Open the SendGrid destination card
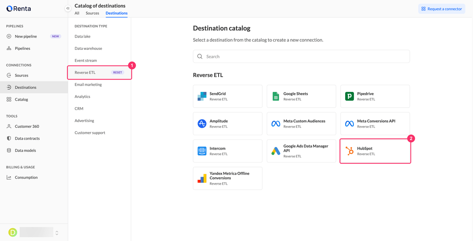Screen dimensions: 473x241 pos(227,96)
